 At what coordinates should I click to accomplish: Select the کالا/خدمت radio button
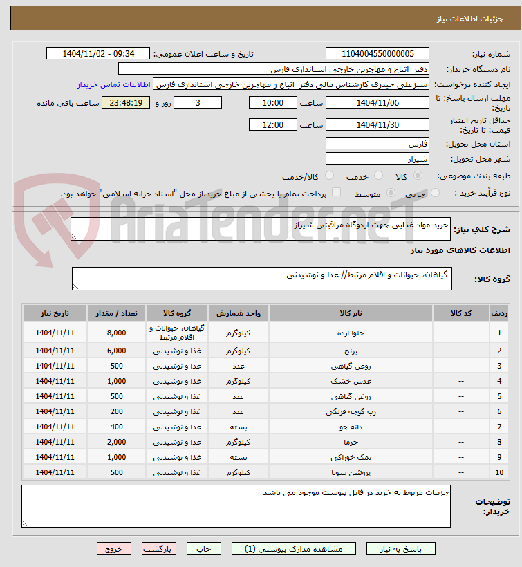tap(329, 176)
